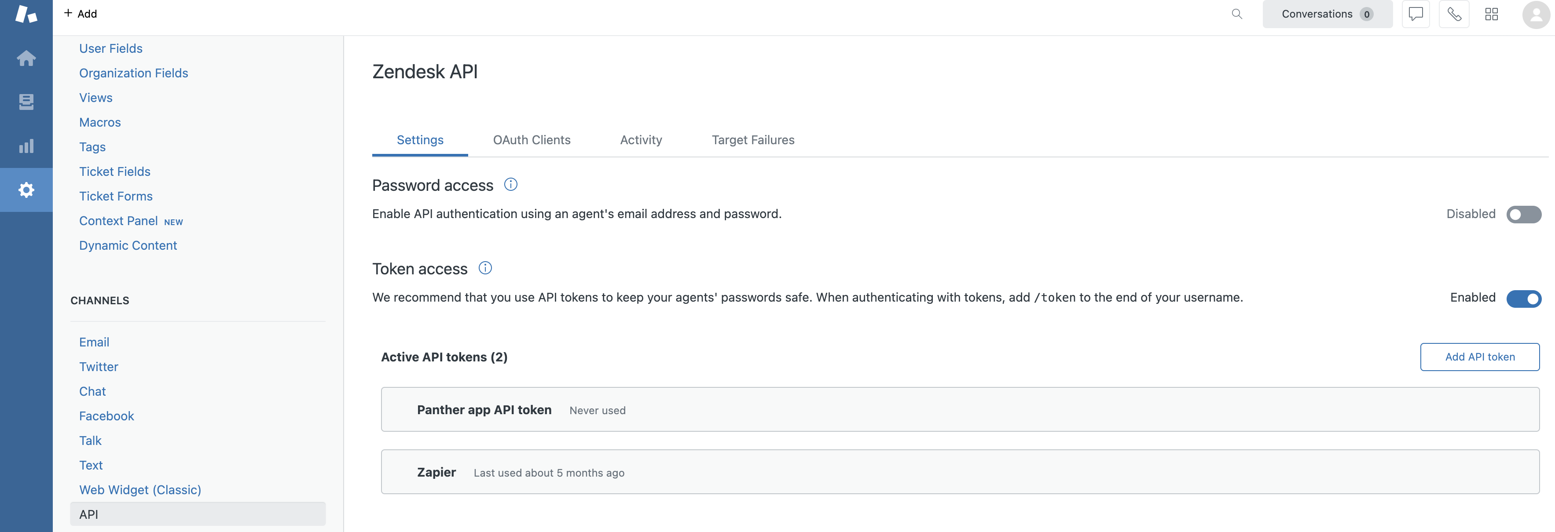Open the Target Failures tab
1555x532 pixels.
753,139
